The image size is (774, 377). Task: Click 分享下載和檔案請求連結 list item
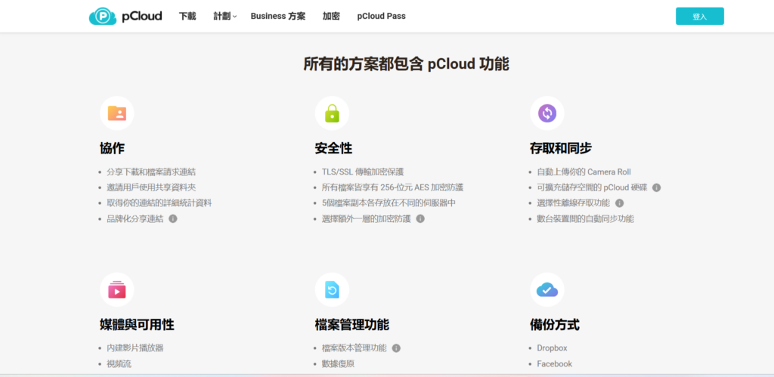point(151,172)
